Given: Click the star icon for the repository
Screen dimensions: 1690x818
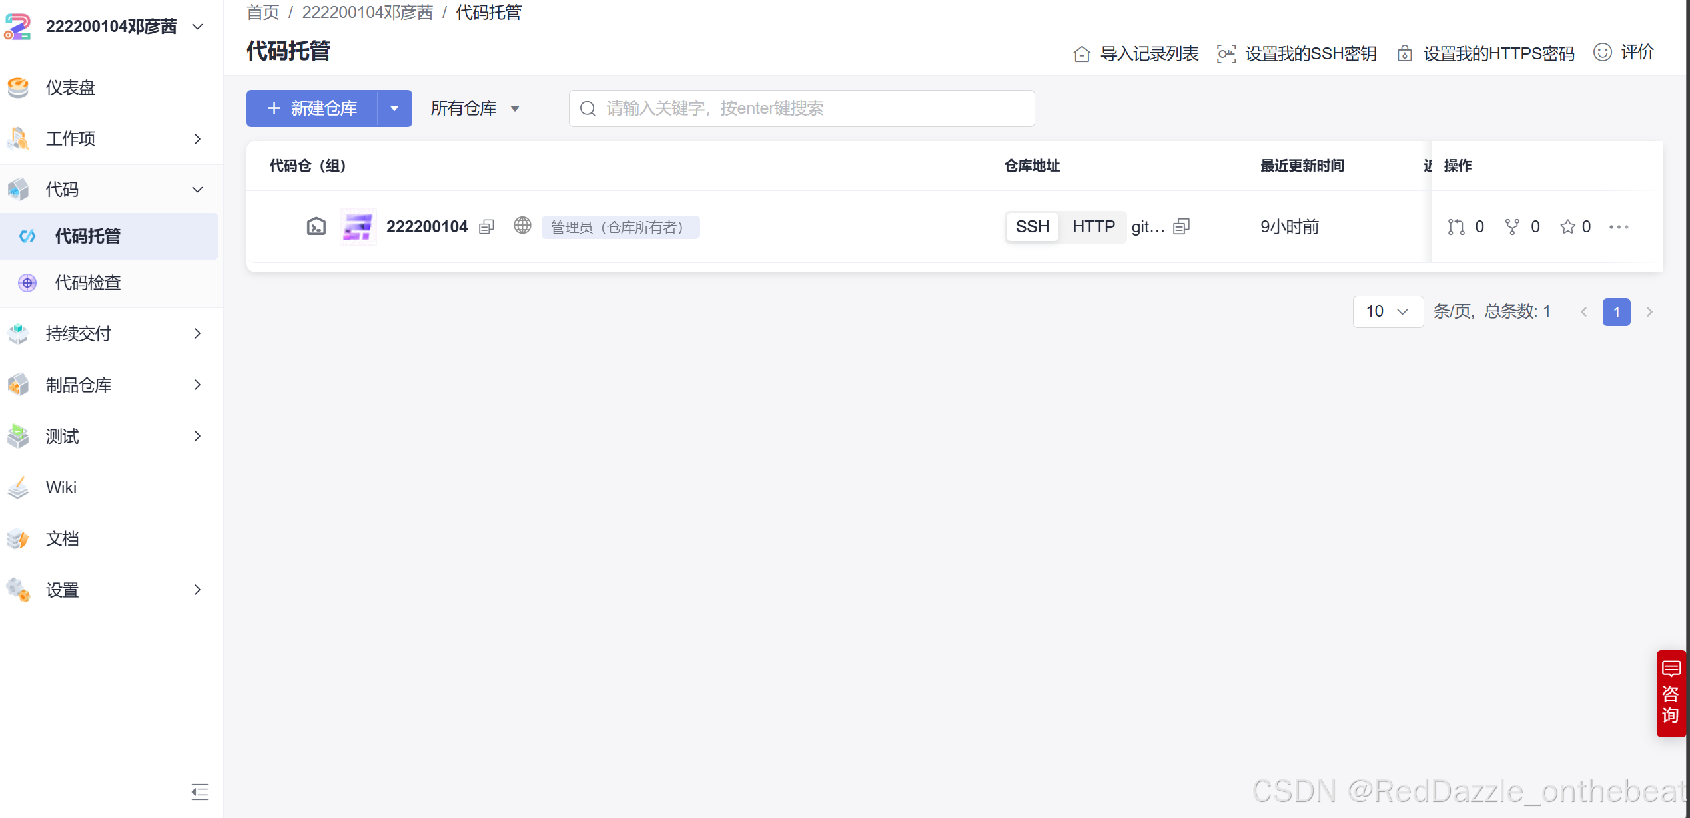Looking at the screenshot, I should tap(1567, 227).
